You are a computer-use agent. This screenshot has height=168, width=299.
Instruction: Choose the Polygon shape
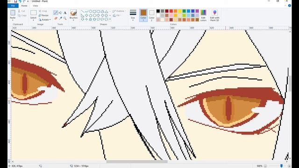point(102,11)
